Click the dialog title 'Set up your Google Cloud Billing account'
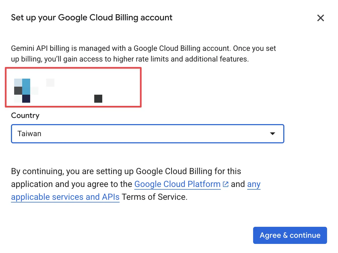 pyautogui.click(x=92, y=18)
